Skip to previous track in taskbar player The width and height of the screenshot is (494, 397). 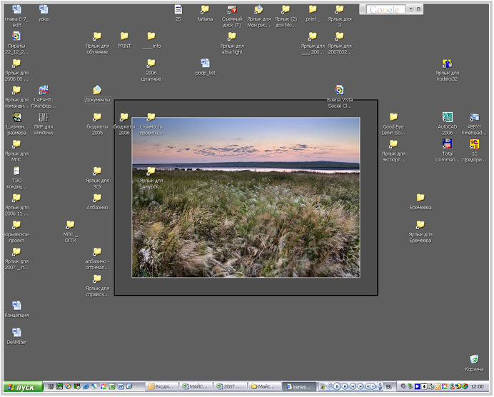[x=353, y=386]
